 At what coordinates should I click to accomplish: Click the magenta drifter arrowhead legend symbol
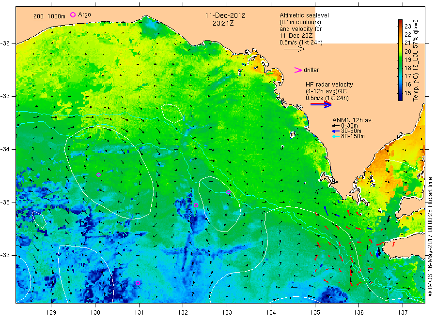298,70
